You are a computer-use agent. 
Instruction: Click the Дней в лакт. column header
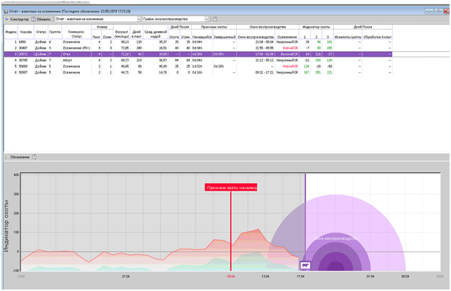point(136,34)
